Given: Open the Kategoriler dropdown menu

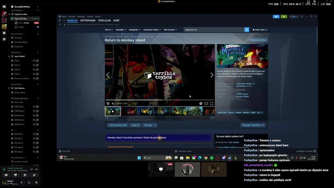Looking at the screenshot, I should point(135,30).
